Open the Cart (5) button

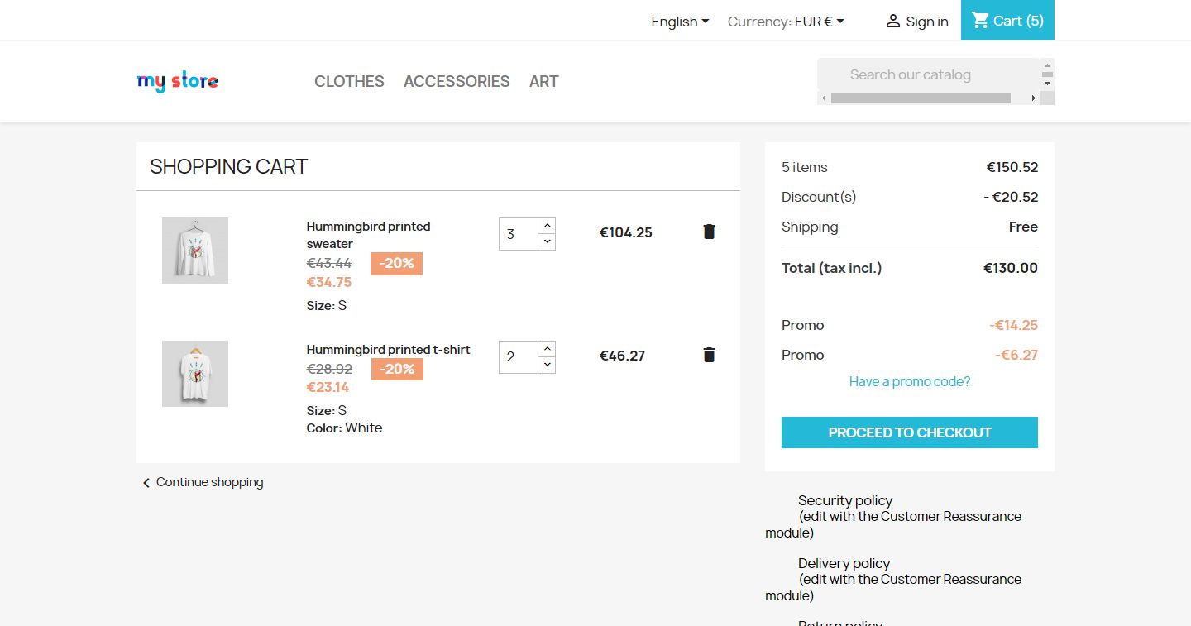click(1007, 21)
